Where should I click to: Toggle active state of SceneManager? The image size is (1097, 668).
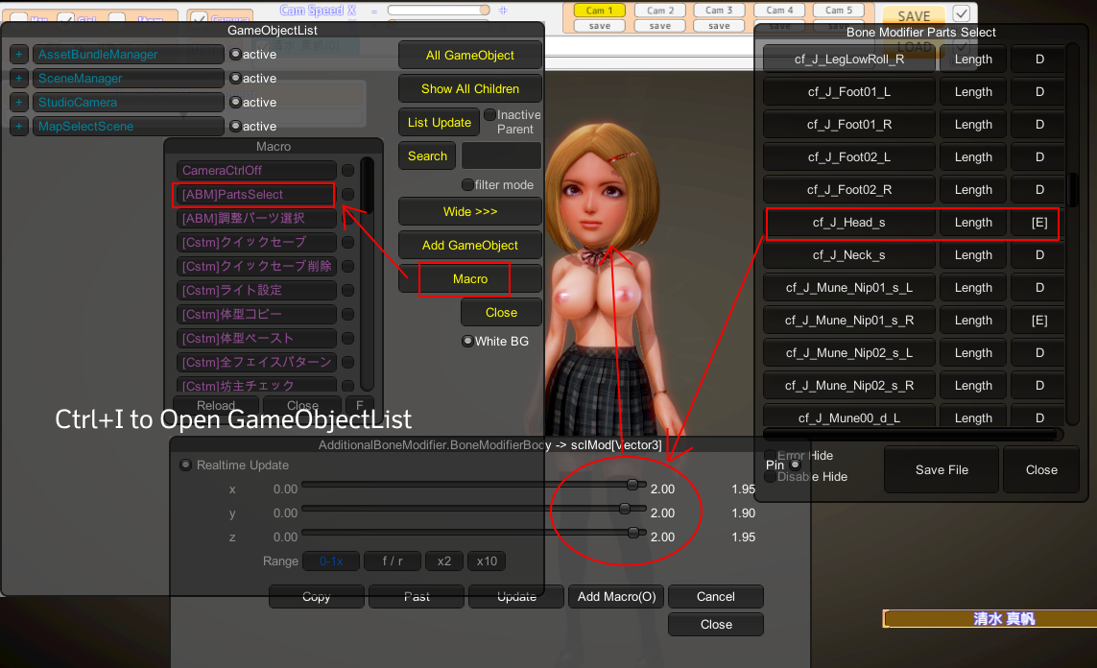pyautogui.click(x=236, y=79)
